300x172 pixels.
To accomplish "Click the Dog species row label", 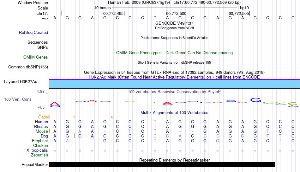I will click(x=45, y=136).
